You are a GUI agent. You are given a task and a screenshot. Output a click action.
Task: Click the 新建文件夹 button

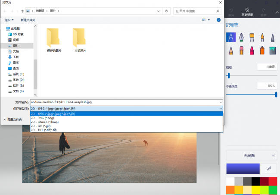28,20
